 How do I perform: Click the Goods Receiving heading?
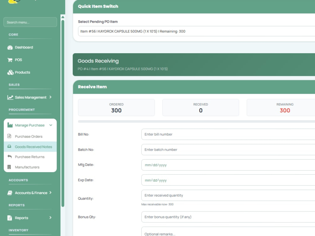click(x=98, y=61)
